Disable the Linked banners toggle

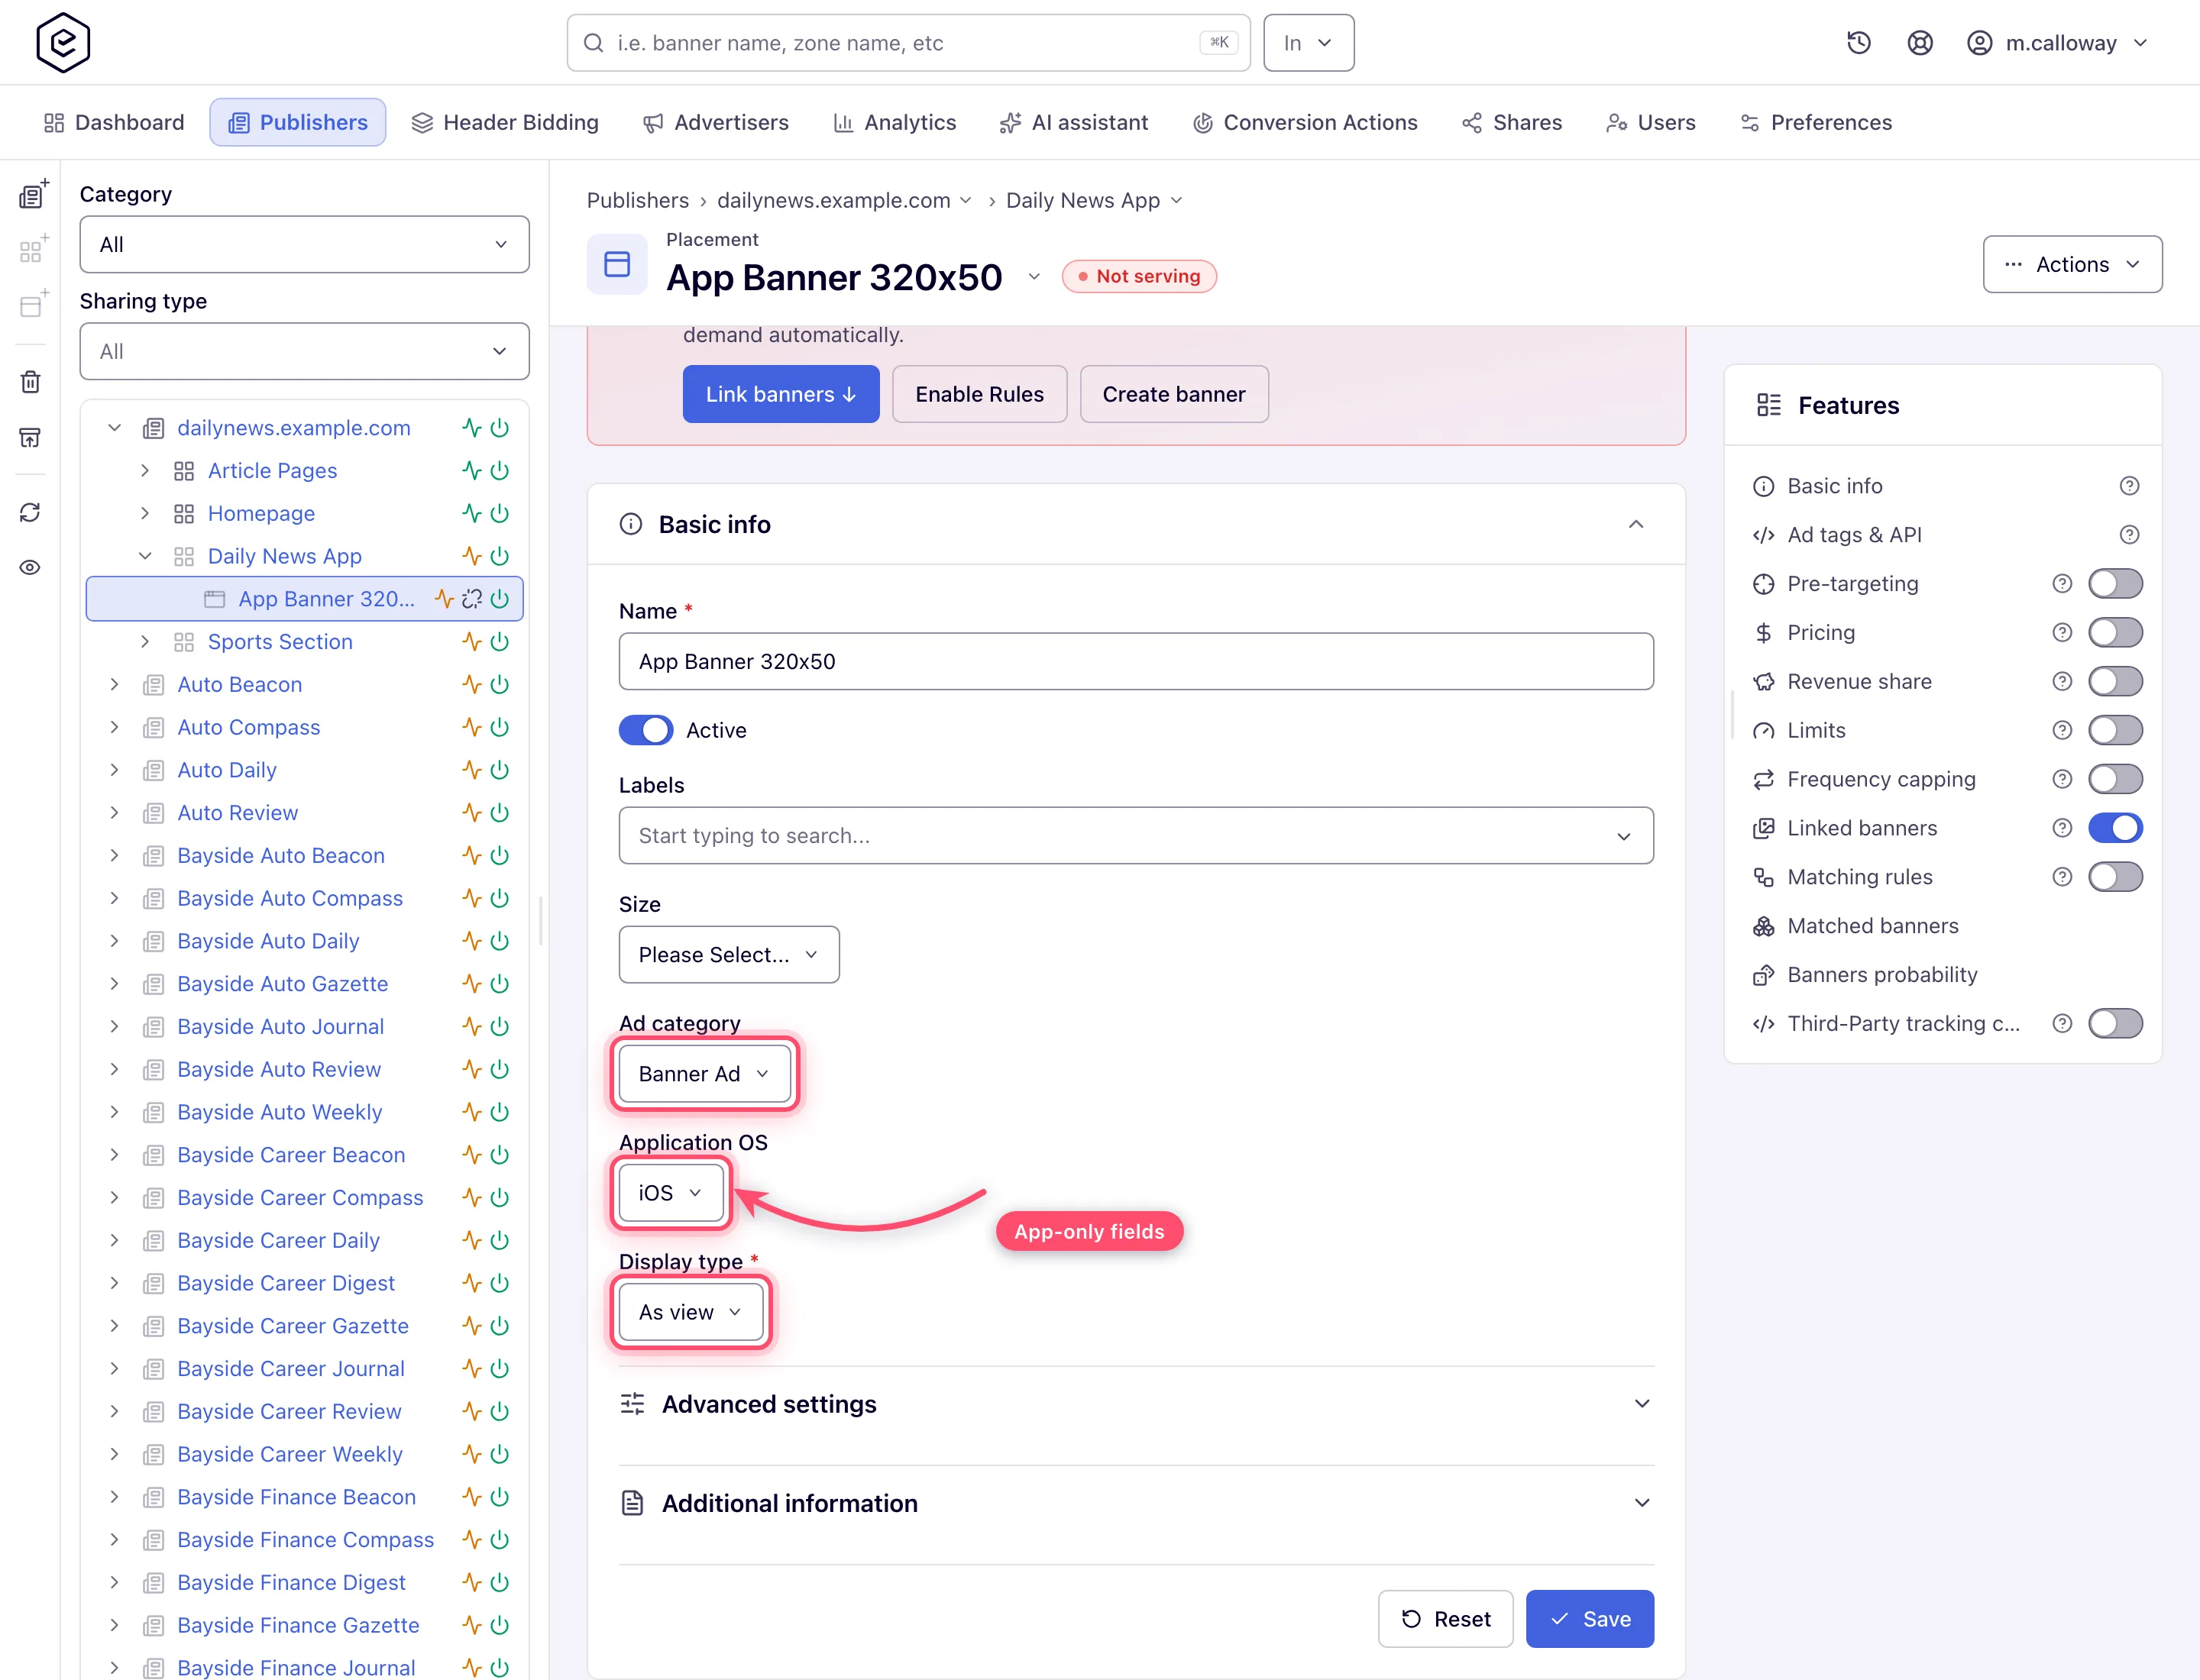pyautogui.click(x=2115, y=828)
